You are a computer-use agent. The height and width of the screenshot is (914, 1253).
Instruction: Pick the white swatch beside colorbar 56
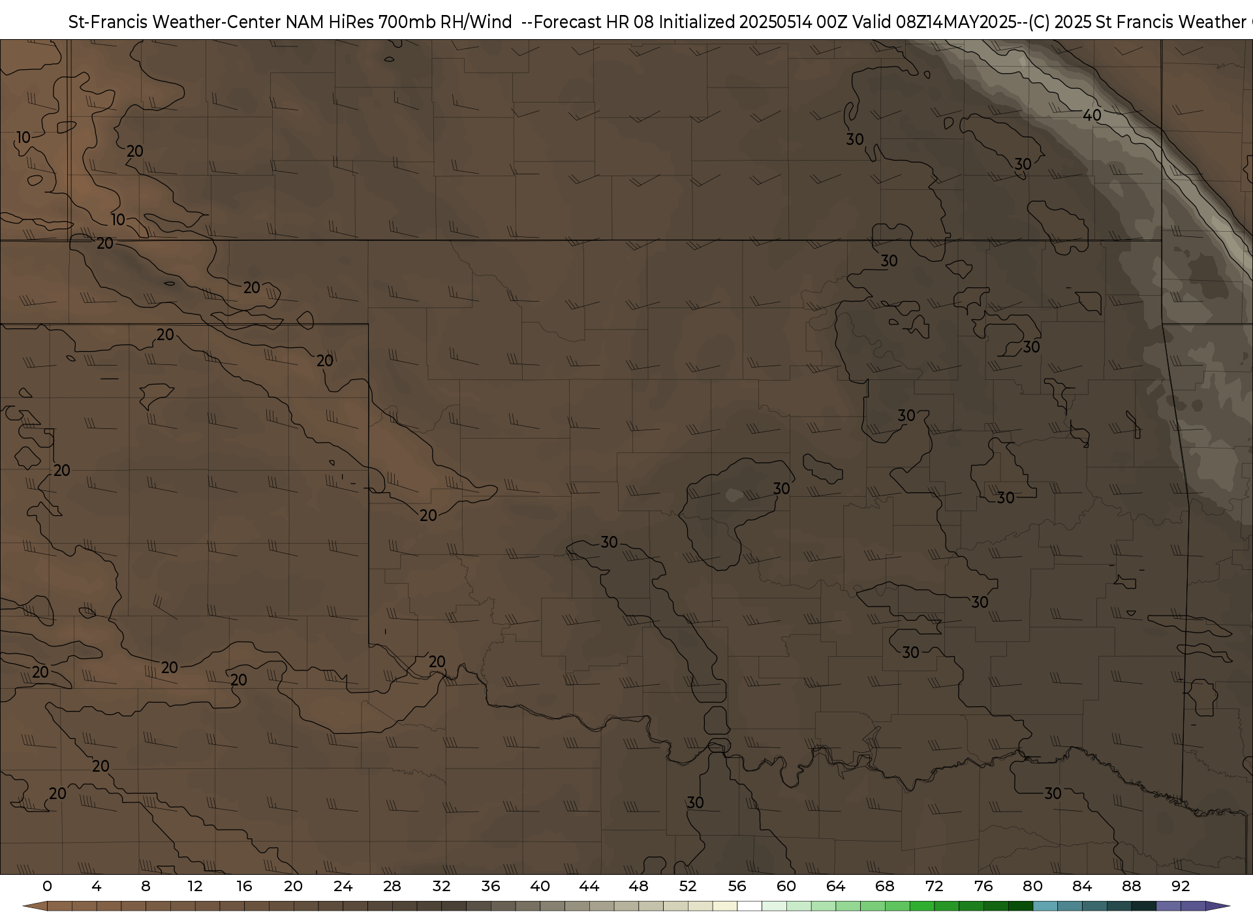[x=749, y=906]
